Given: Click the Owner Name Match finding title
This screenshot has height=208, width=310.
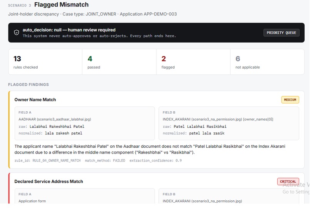Looking at the screenshot, I should tap(35, 100).
